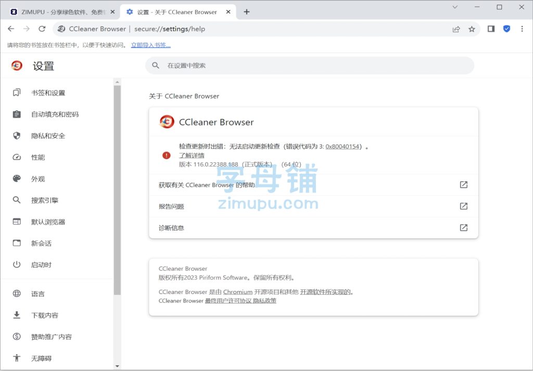Click the share page icon in the address bar
The width and height of the screenshot is (533, 371).
pyautogui.click(x=456, y=29)
